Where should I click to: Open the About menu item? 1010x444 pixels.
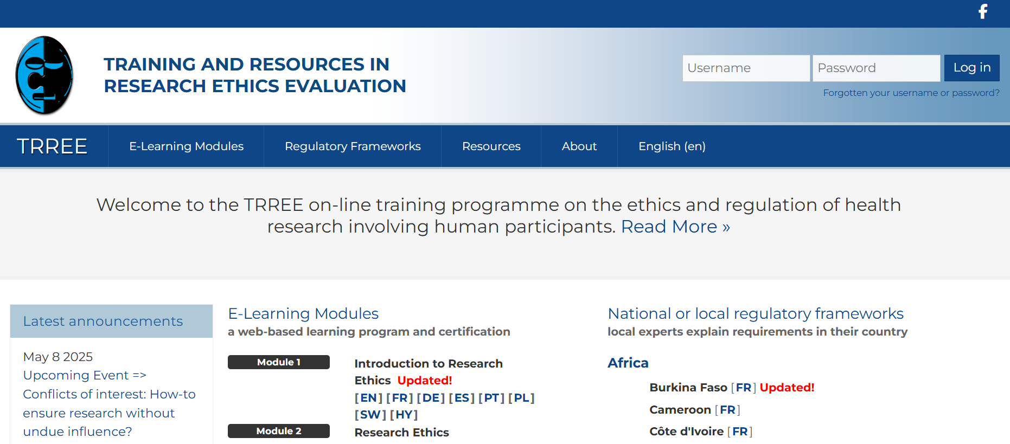[579, 146]
